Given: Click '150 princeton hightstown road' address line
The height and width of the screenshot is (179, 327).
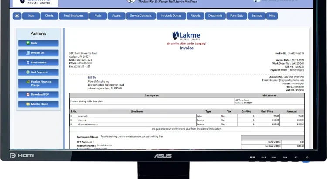Looking at the screenshot, I should (106, 85).
